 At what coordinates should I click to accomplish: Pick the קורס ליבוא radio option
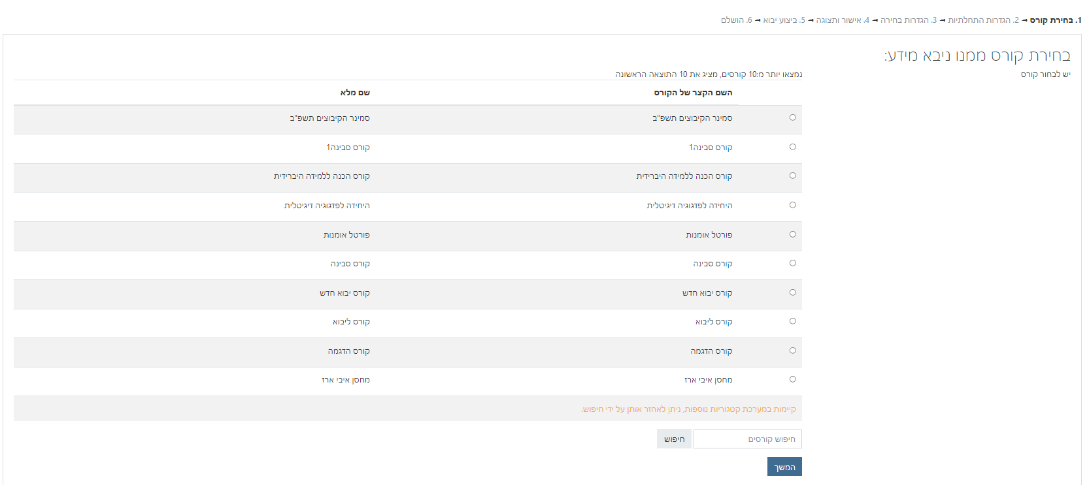[x=792, y=321]
